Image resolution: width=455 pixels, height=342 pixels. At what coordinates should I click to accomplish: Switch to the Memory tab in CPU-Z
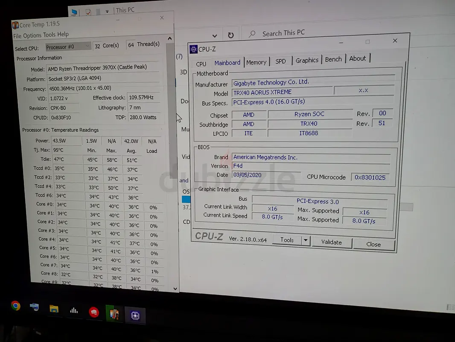[256, 62]
